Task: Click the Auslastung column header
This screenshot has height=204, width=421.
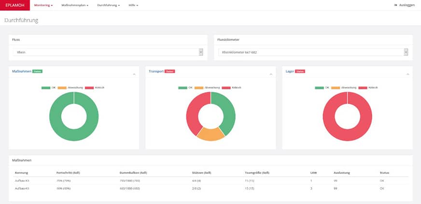Action: pyautogui.click(x=342, y=173)
